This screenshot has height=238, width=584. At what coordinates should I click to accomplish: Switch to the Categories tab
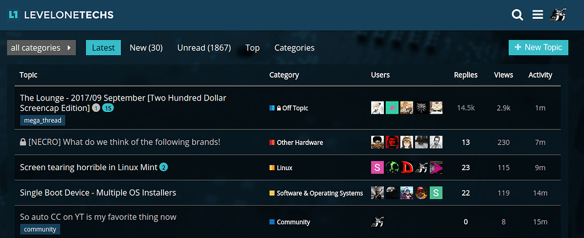click(295, 48)
